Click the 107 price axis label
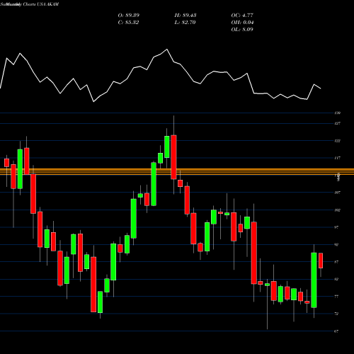Image resolution: width=354 pixels, height=354 pixels. (x=338, y=193)
